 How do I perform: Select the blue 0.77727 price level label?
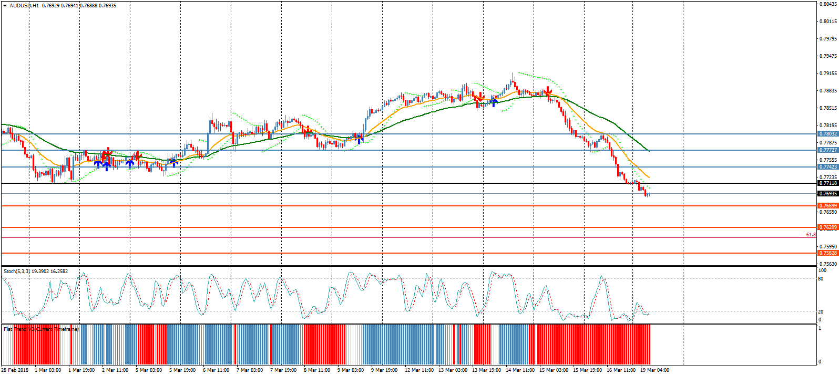[x=827, y=150]
